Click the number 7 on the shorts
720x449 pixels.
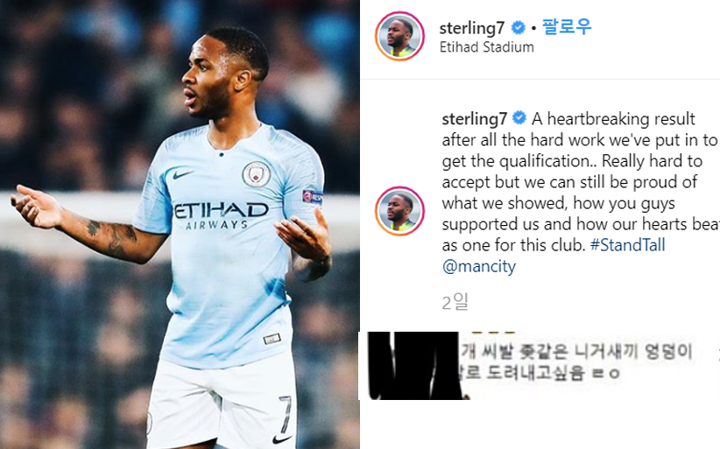point(285,414)
